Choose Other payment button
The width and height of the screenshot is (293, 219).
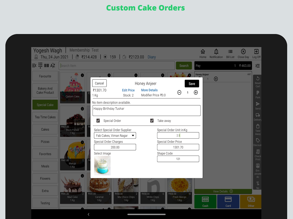251,201
